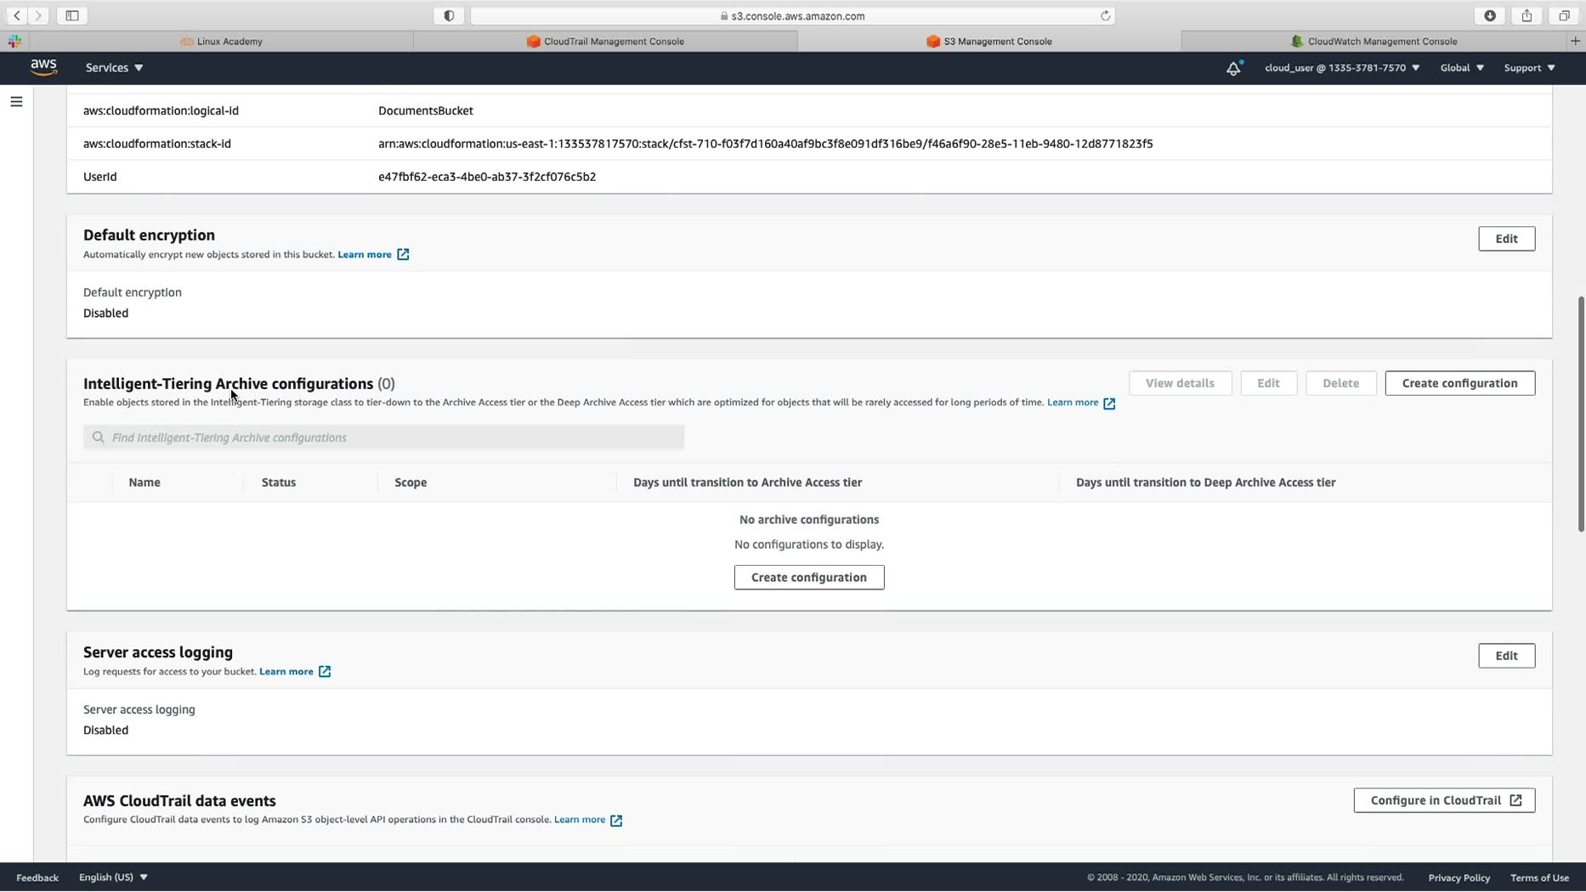The height and width of the screenshot is (892, 1586).
Task: Open the pinned Slack tab icon
Action: (x=14, y=41)
